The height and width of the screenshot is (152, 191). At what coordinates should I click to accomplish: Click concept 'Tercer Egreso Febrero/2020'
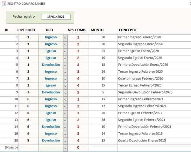click(140, 85)
